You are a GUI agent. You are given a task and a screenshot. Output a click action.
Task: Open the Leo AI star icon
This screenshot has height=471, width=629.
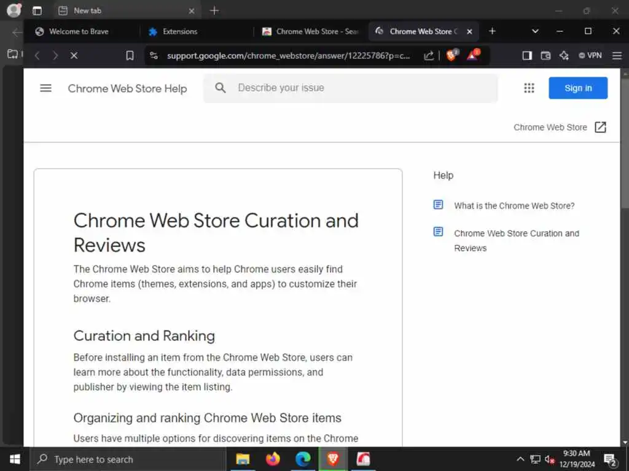point(564,55)
